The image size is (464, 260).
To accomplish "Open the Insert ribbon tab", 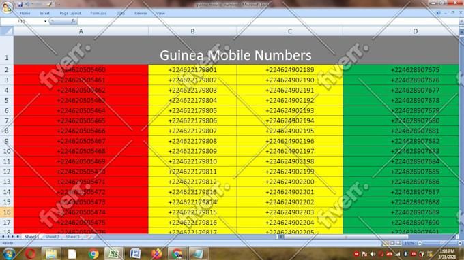I will coord(44,14).
